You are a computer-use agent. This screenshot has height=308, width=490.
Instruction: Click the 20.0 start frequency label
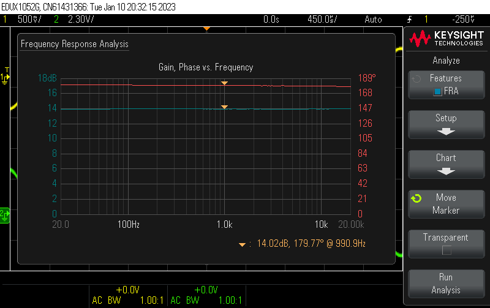point(61,224)
